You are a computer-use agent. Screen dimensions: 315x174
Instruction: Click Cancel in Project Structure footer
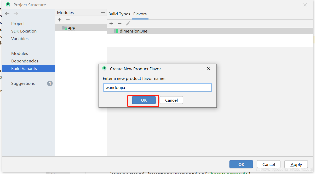click(269, 164)
